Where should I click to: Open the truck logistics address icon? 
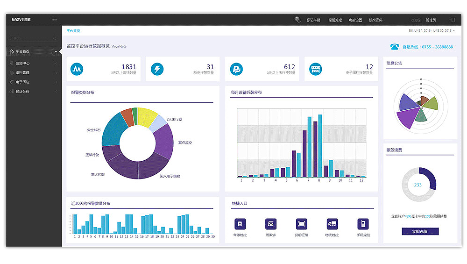[x=332, y=224]
